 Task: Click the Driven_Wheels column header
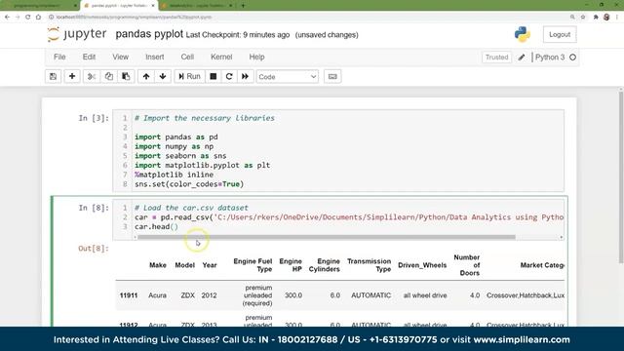[422, 265]
